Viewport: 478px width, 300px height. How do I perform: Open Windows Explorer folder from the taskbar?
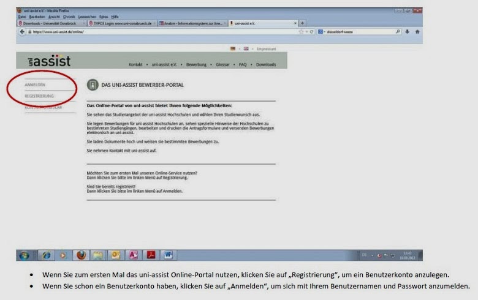click(x=98, y=255)
